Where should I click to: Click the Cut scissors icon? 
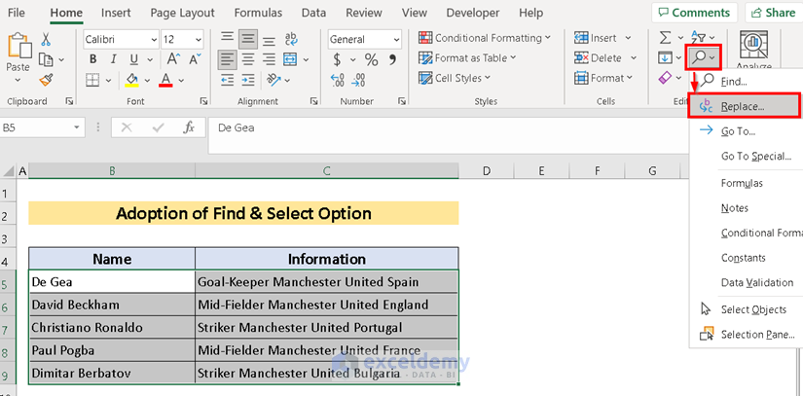(x=47, y=39)
